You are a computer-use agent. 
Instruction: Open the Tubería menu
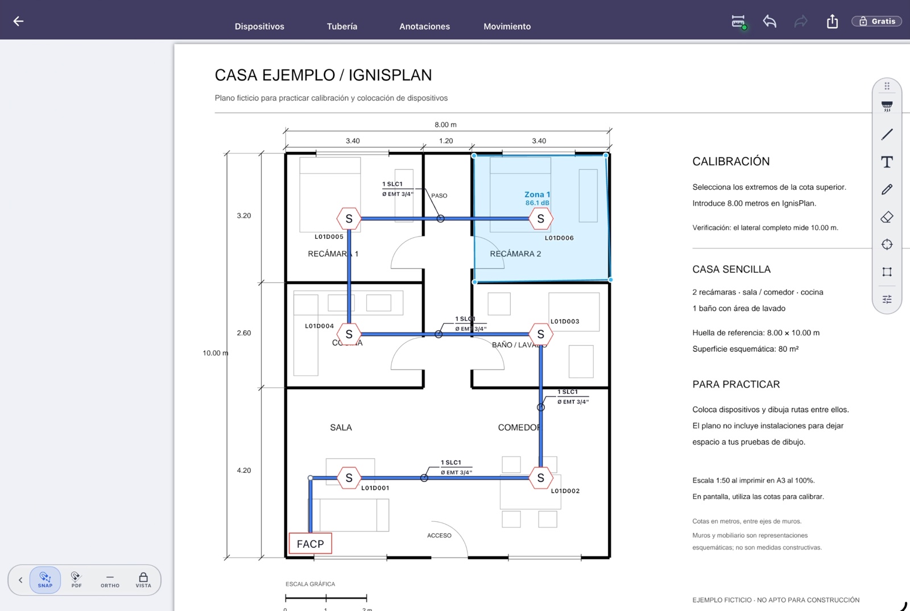tap(342, 26)
